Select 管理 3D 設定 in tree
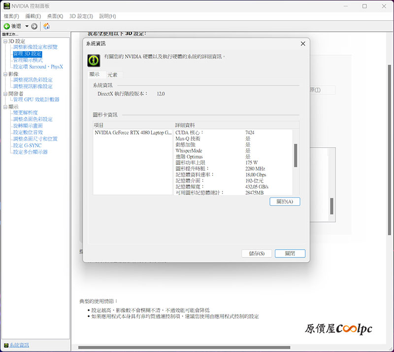The height and width of the screenshot is (352, 394). (x=28, y=54)
